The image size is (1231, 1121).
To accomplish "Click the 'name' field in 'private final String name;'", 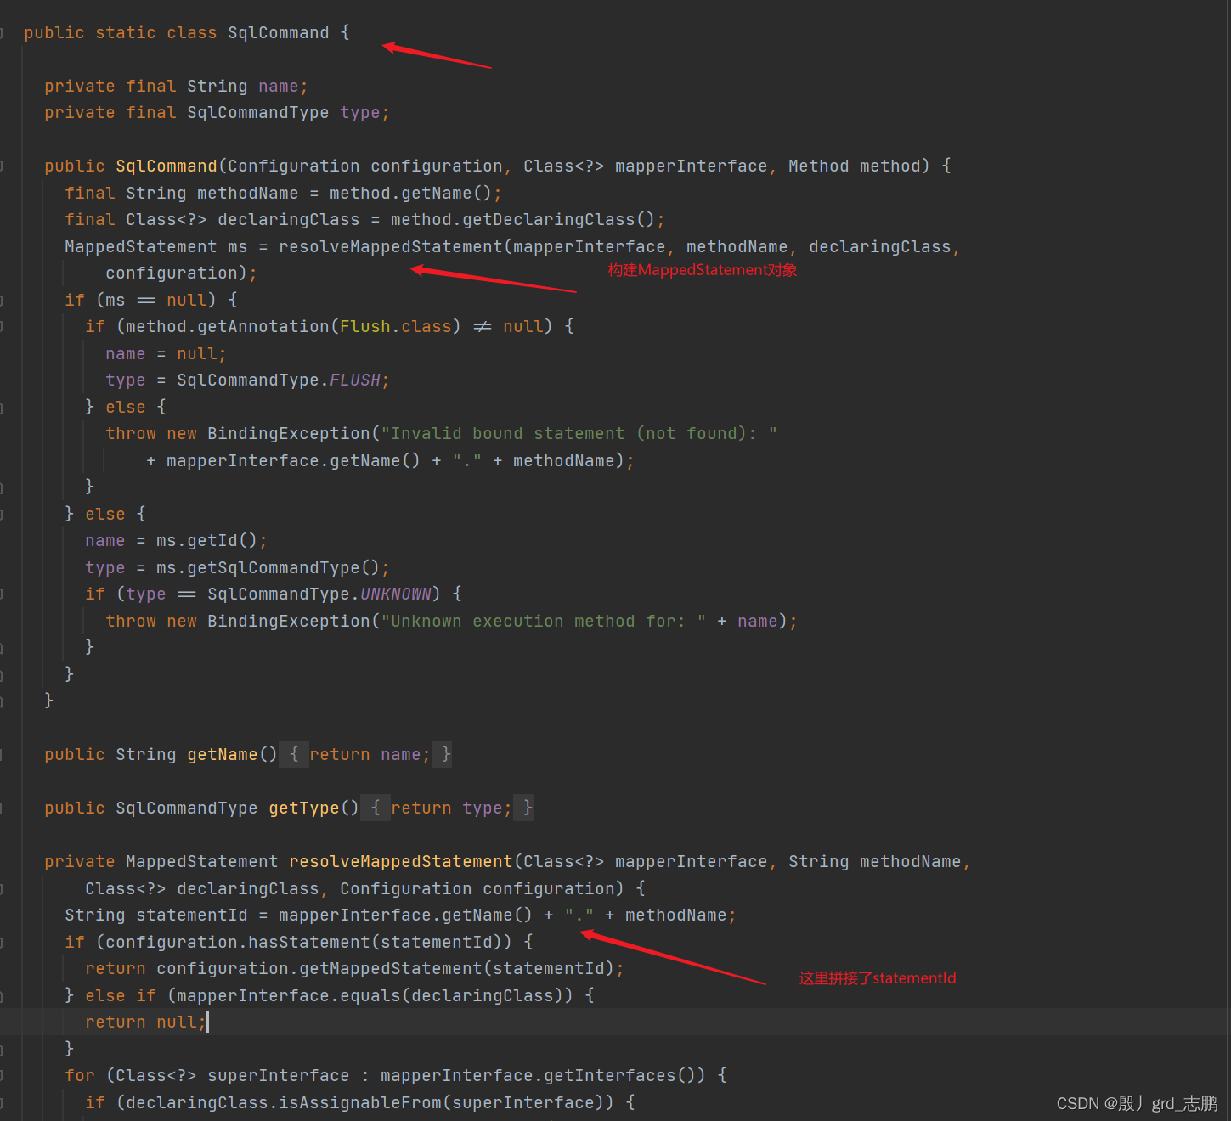I will point(279,86).
